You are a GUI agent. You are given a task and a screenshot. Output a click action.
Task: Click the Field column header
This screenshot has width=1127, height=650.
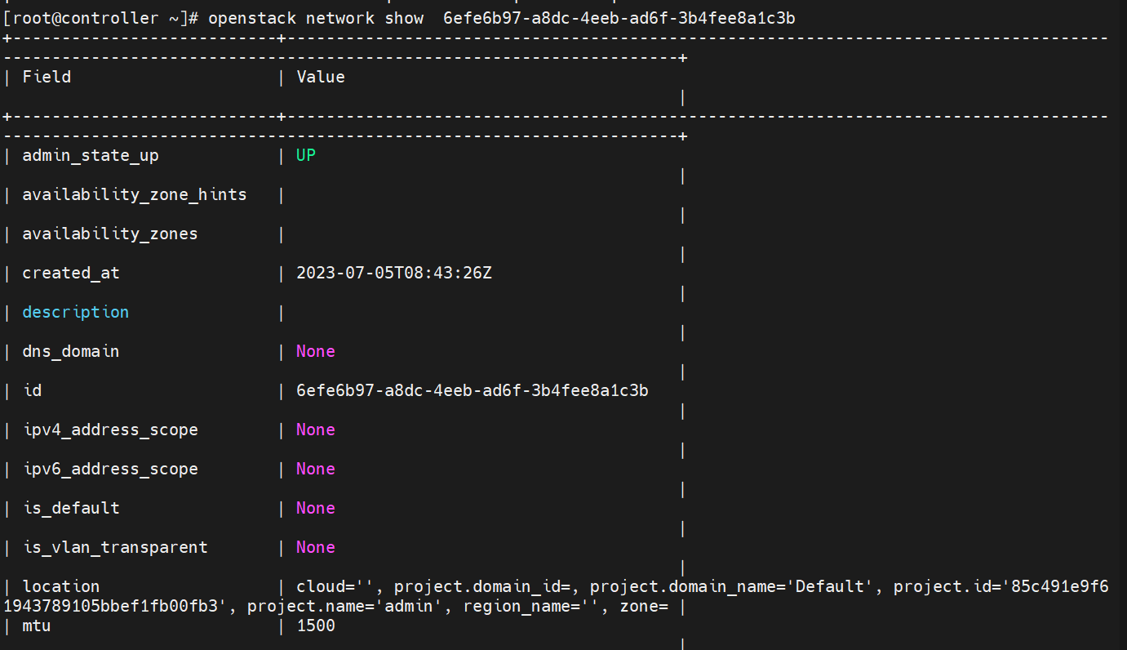coord(47,77)
